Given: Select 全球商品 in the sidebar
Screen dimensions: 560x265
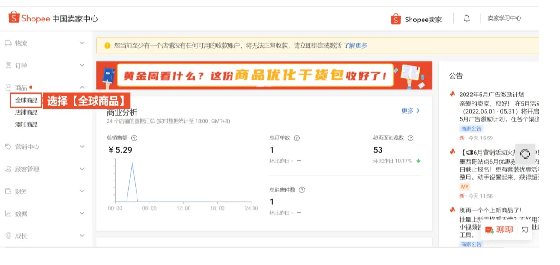Looking at the screenshot, I should (26, 101).
